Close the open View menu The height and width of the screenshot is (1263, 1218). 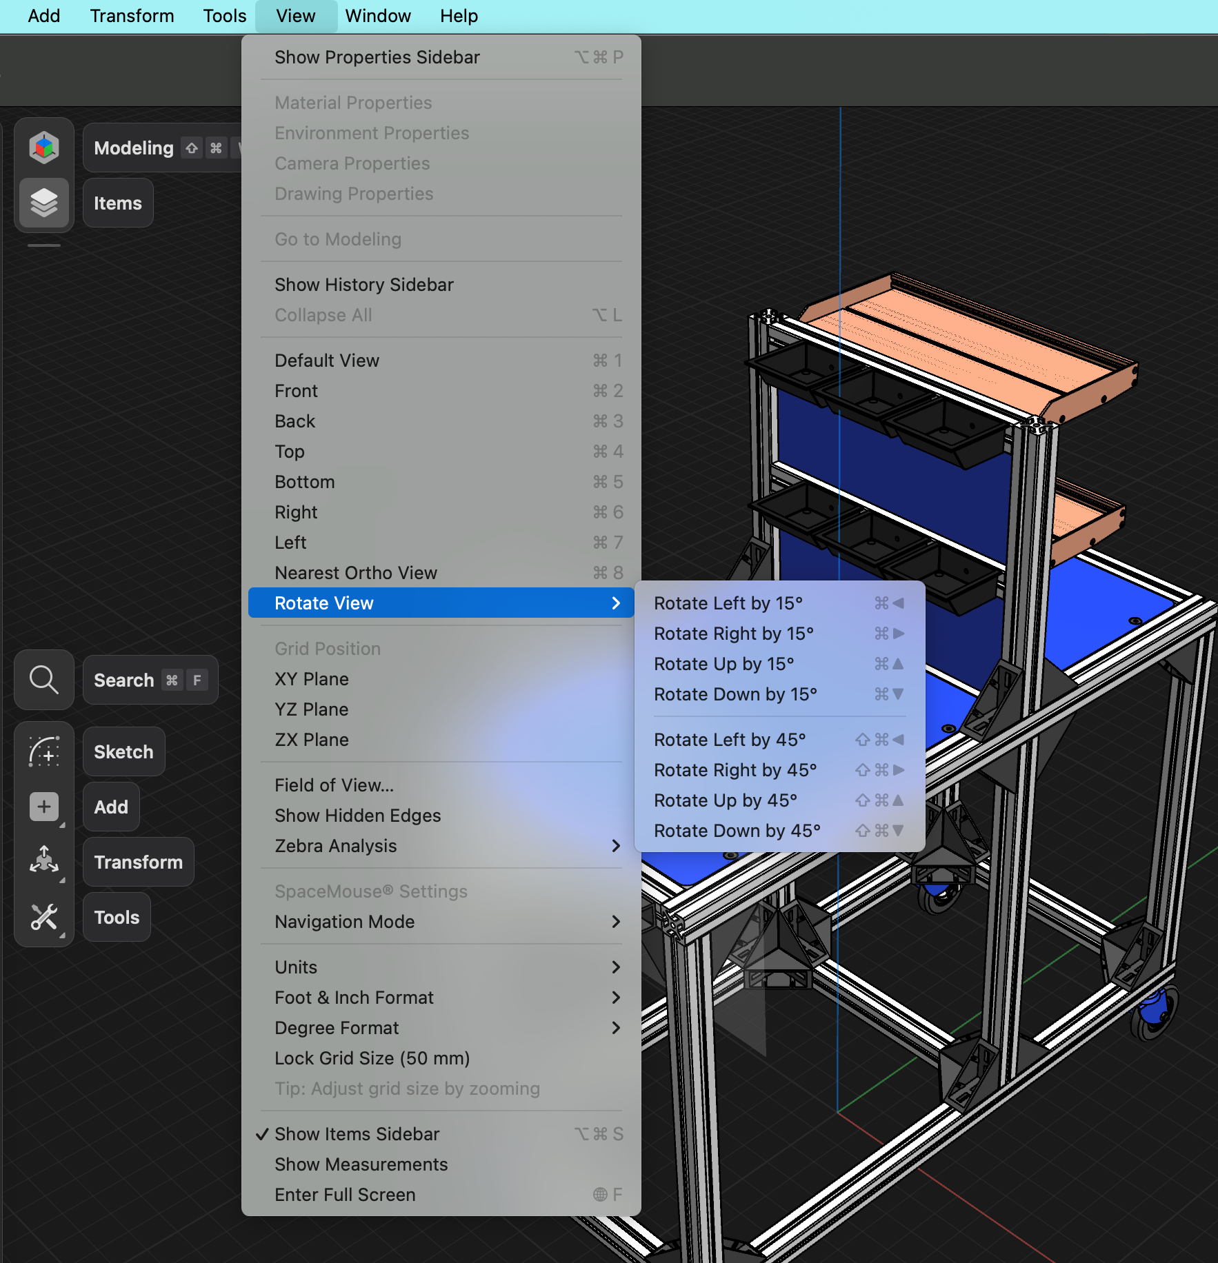pyautogui.click(x=296, y=16)
